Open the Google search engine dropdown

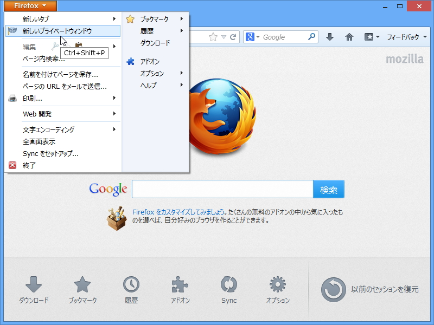pyautogui.click(x=254, y=37)
